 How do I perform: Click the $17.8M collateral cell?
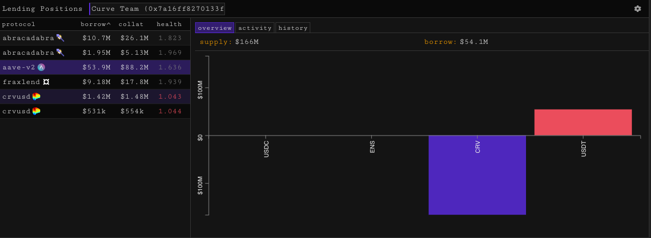point(135,82)
